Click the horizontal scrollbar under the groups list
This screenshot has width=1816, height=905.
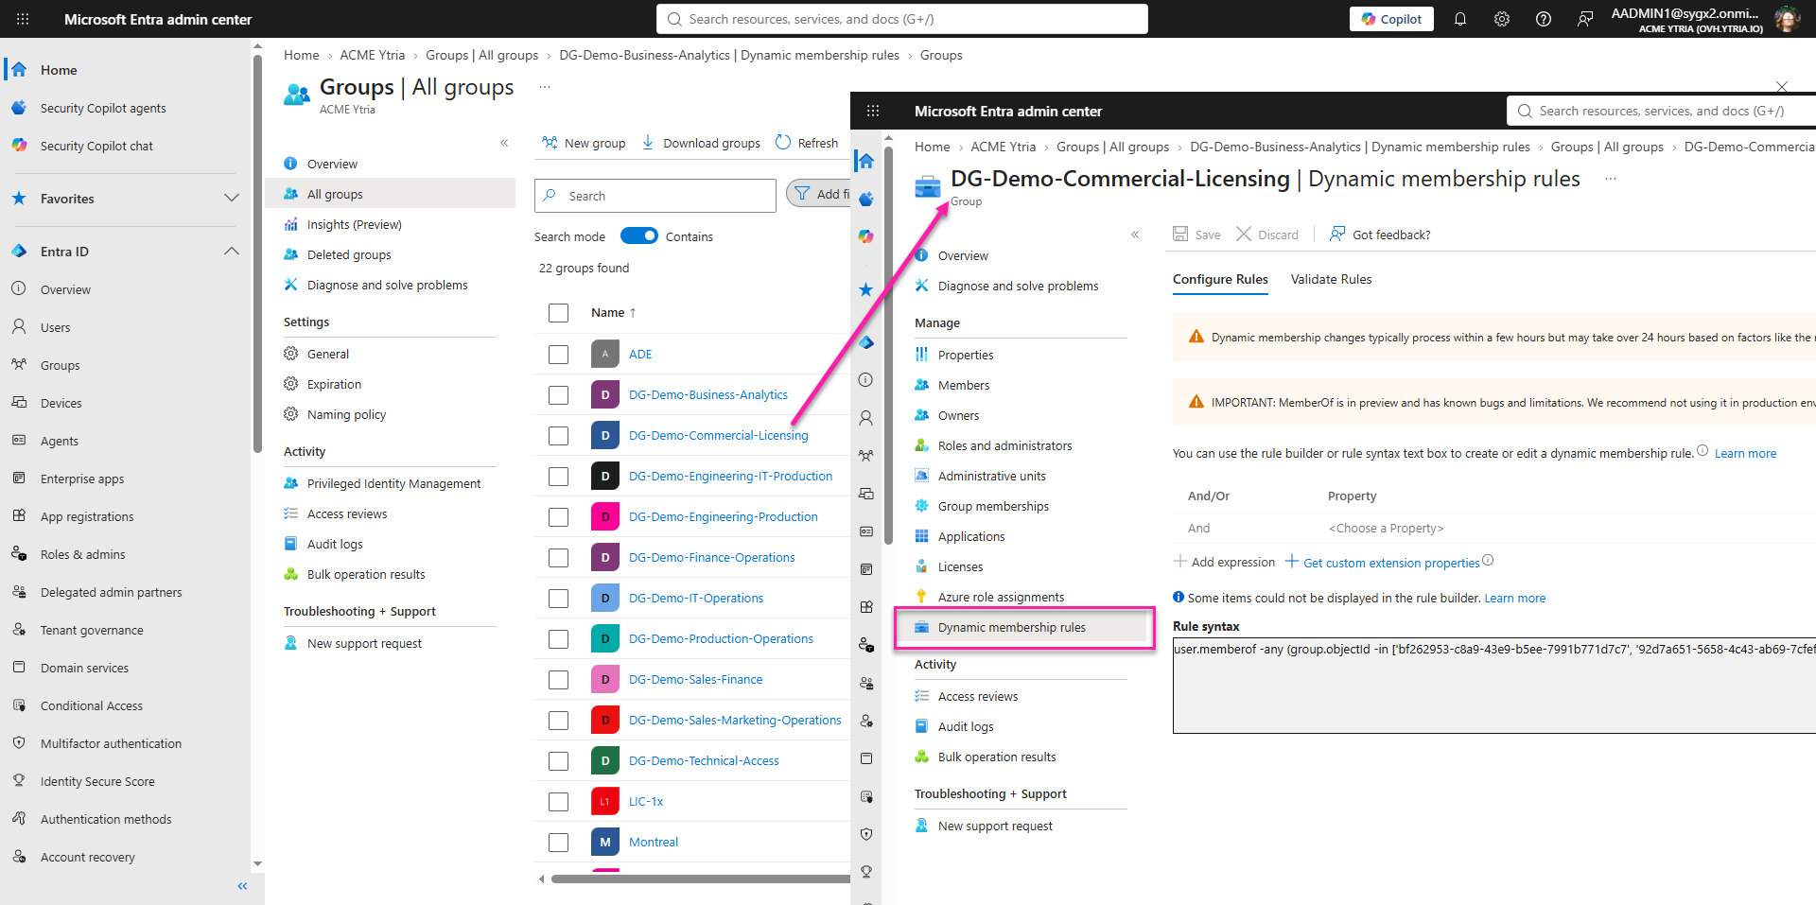(x=702, y=879)
